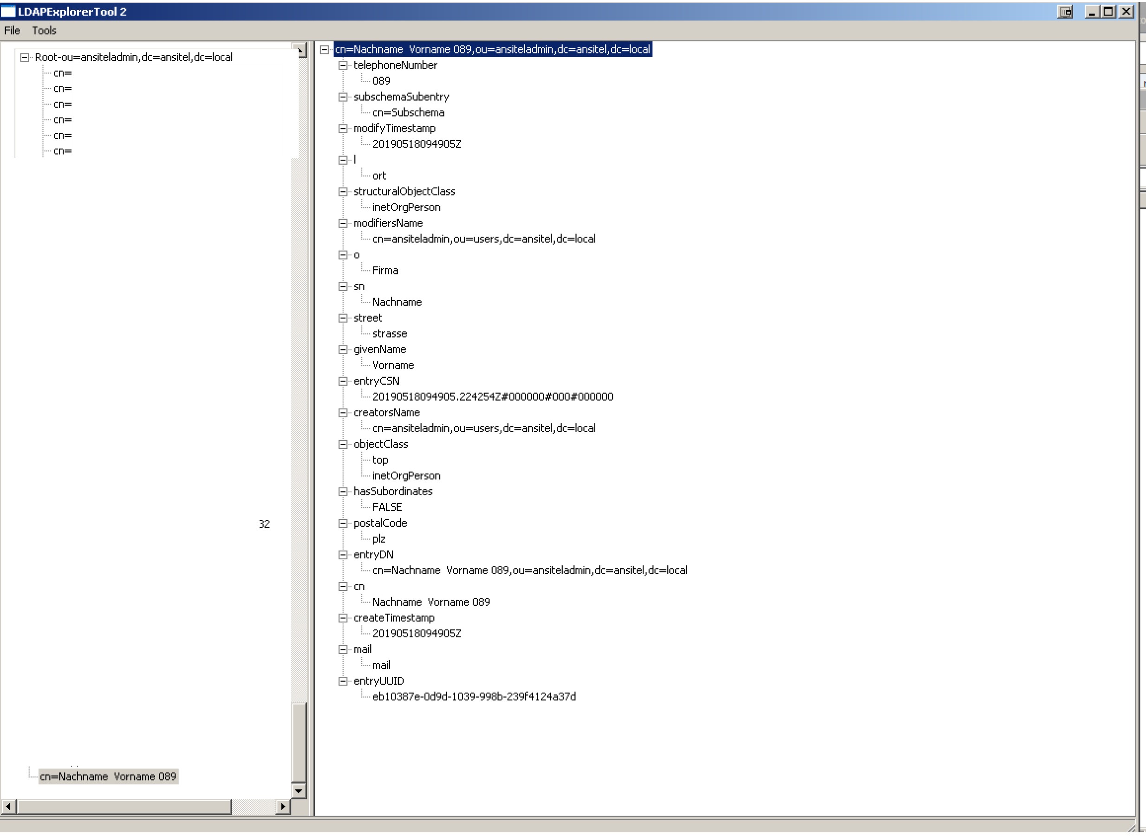Click the restore-down icon left of minimize
The height and width of the screenshot is (836, 1146).
tap(1065, 12)
